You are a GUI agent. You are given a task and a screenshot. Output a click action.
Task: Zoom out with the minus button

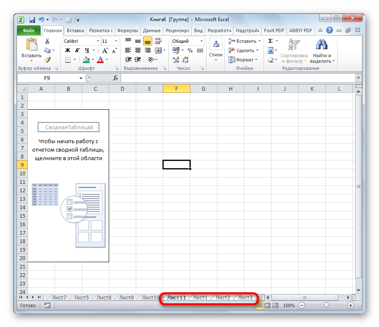click(x=302, y=305)
